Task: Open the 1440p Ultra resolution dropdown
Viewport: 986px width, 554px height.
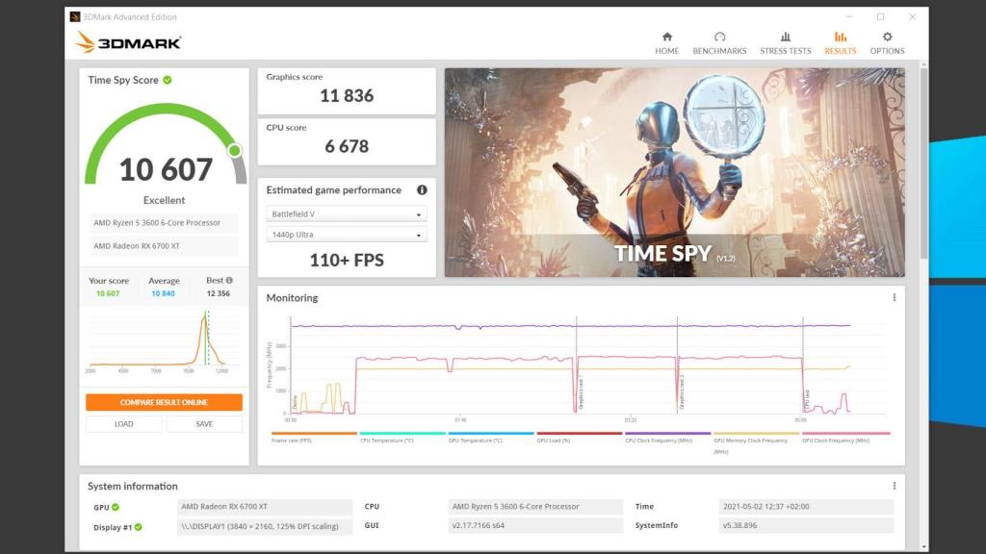Action: [x=347, y=235]
